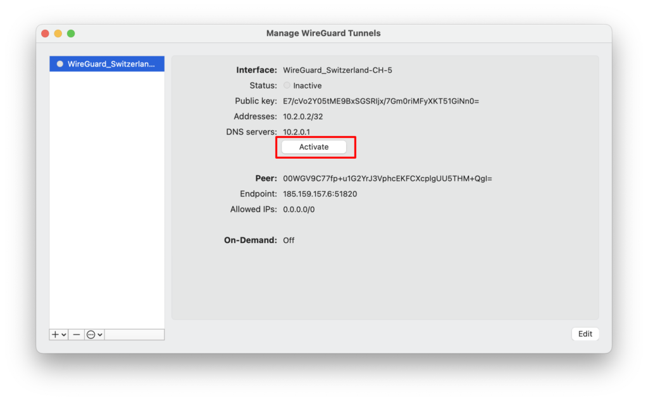Click interface name WireGuard_Switzerland-CH-5

click(337, 70)
